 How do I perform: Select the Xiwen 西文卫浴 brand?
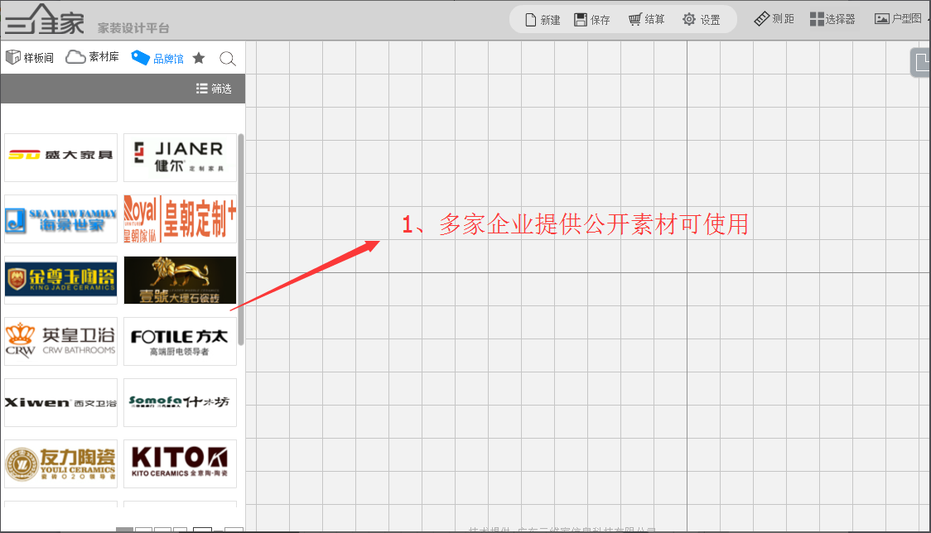60,402
